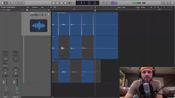Open Quick Help button
The width and height of the screenshot is (175, 98).
9,3
